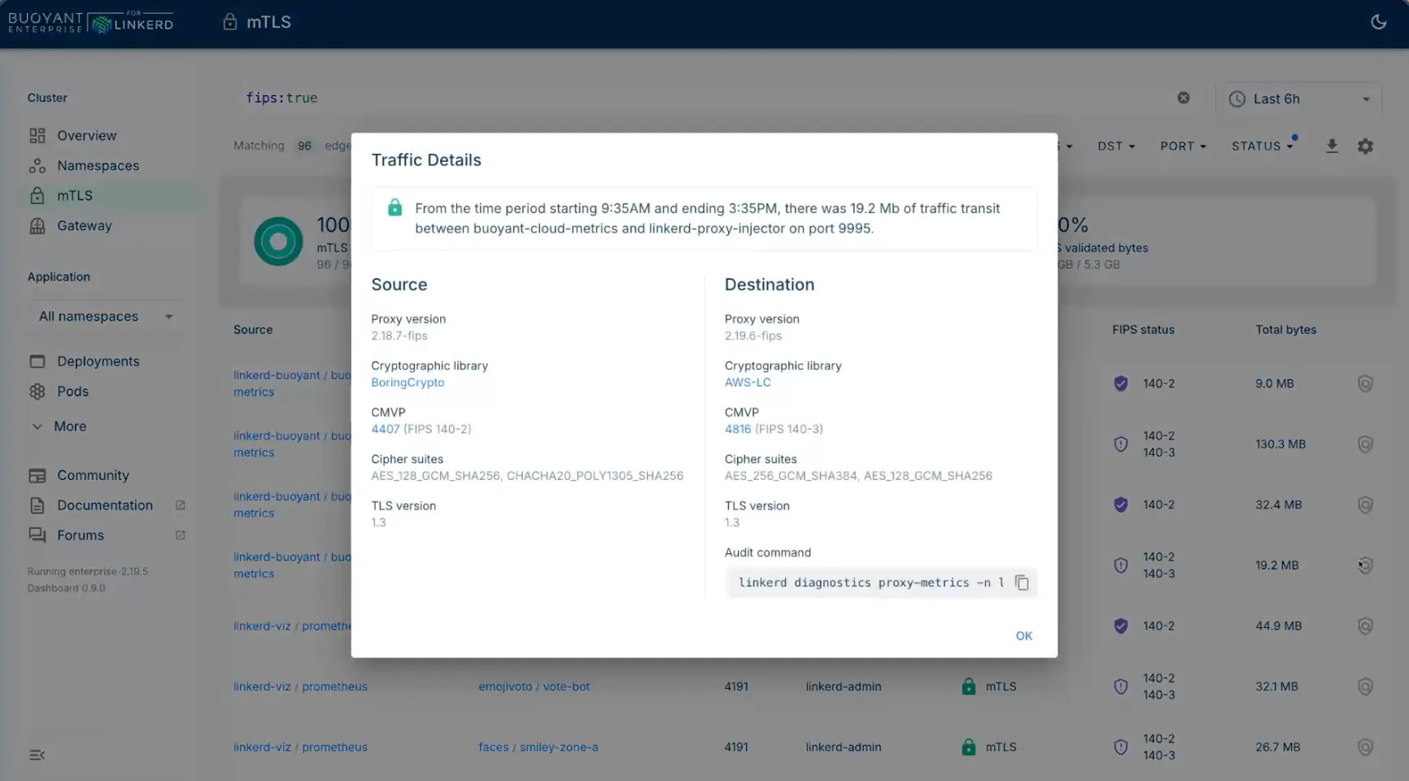Open the PORT filter dropdown
1409x781 pixels.
[x=1183, y=146]
